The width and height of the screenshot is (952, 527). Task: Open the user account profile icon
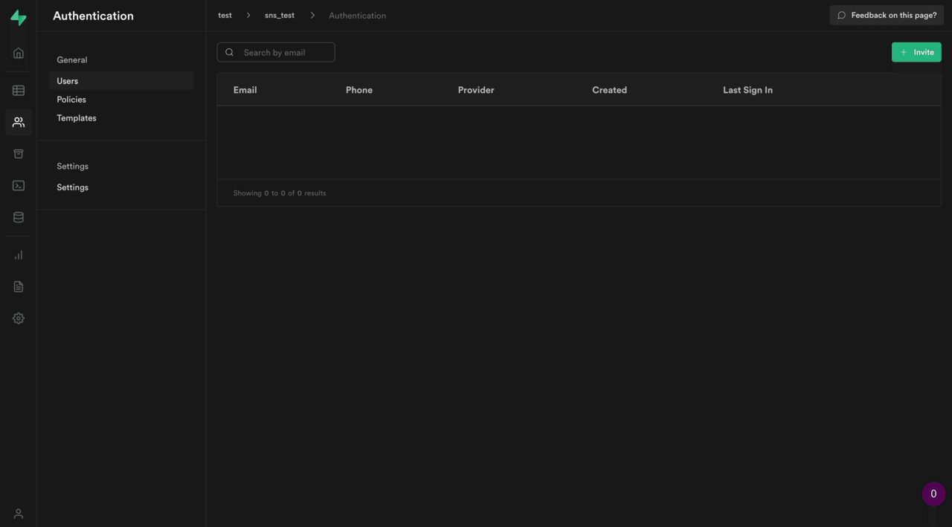click(x=19, y=514)
